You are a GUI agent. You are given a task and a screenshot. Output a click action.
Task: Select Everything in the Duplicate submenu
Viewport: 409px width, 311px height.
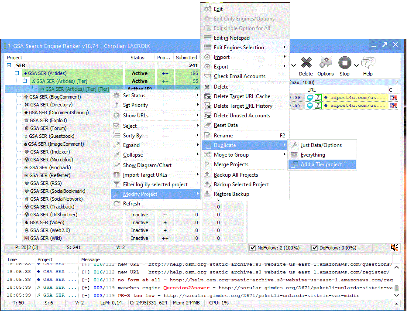click(313, 155)
